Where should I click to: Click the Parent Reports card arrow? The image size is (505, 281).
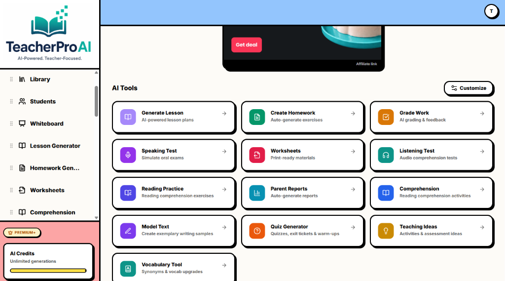(x=353, y=189)
